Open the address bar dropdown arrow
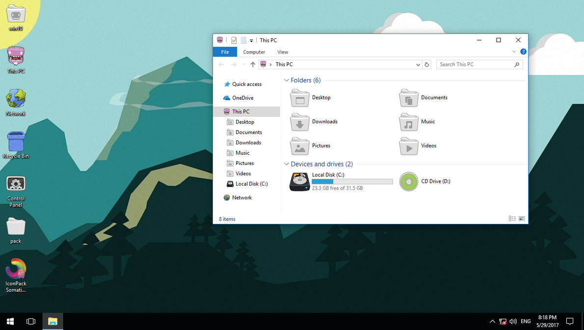Viewport: 584px width, 330px height. (x=418, y=64)
